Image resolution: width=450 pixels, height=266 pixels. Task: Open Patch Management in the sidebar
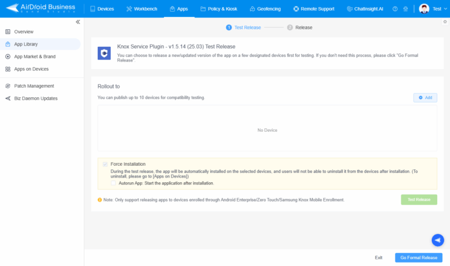(x=34, y=86)
